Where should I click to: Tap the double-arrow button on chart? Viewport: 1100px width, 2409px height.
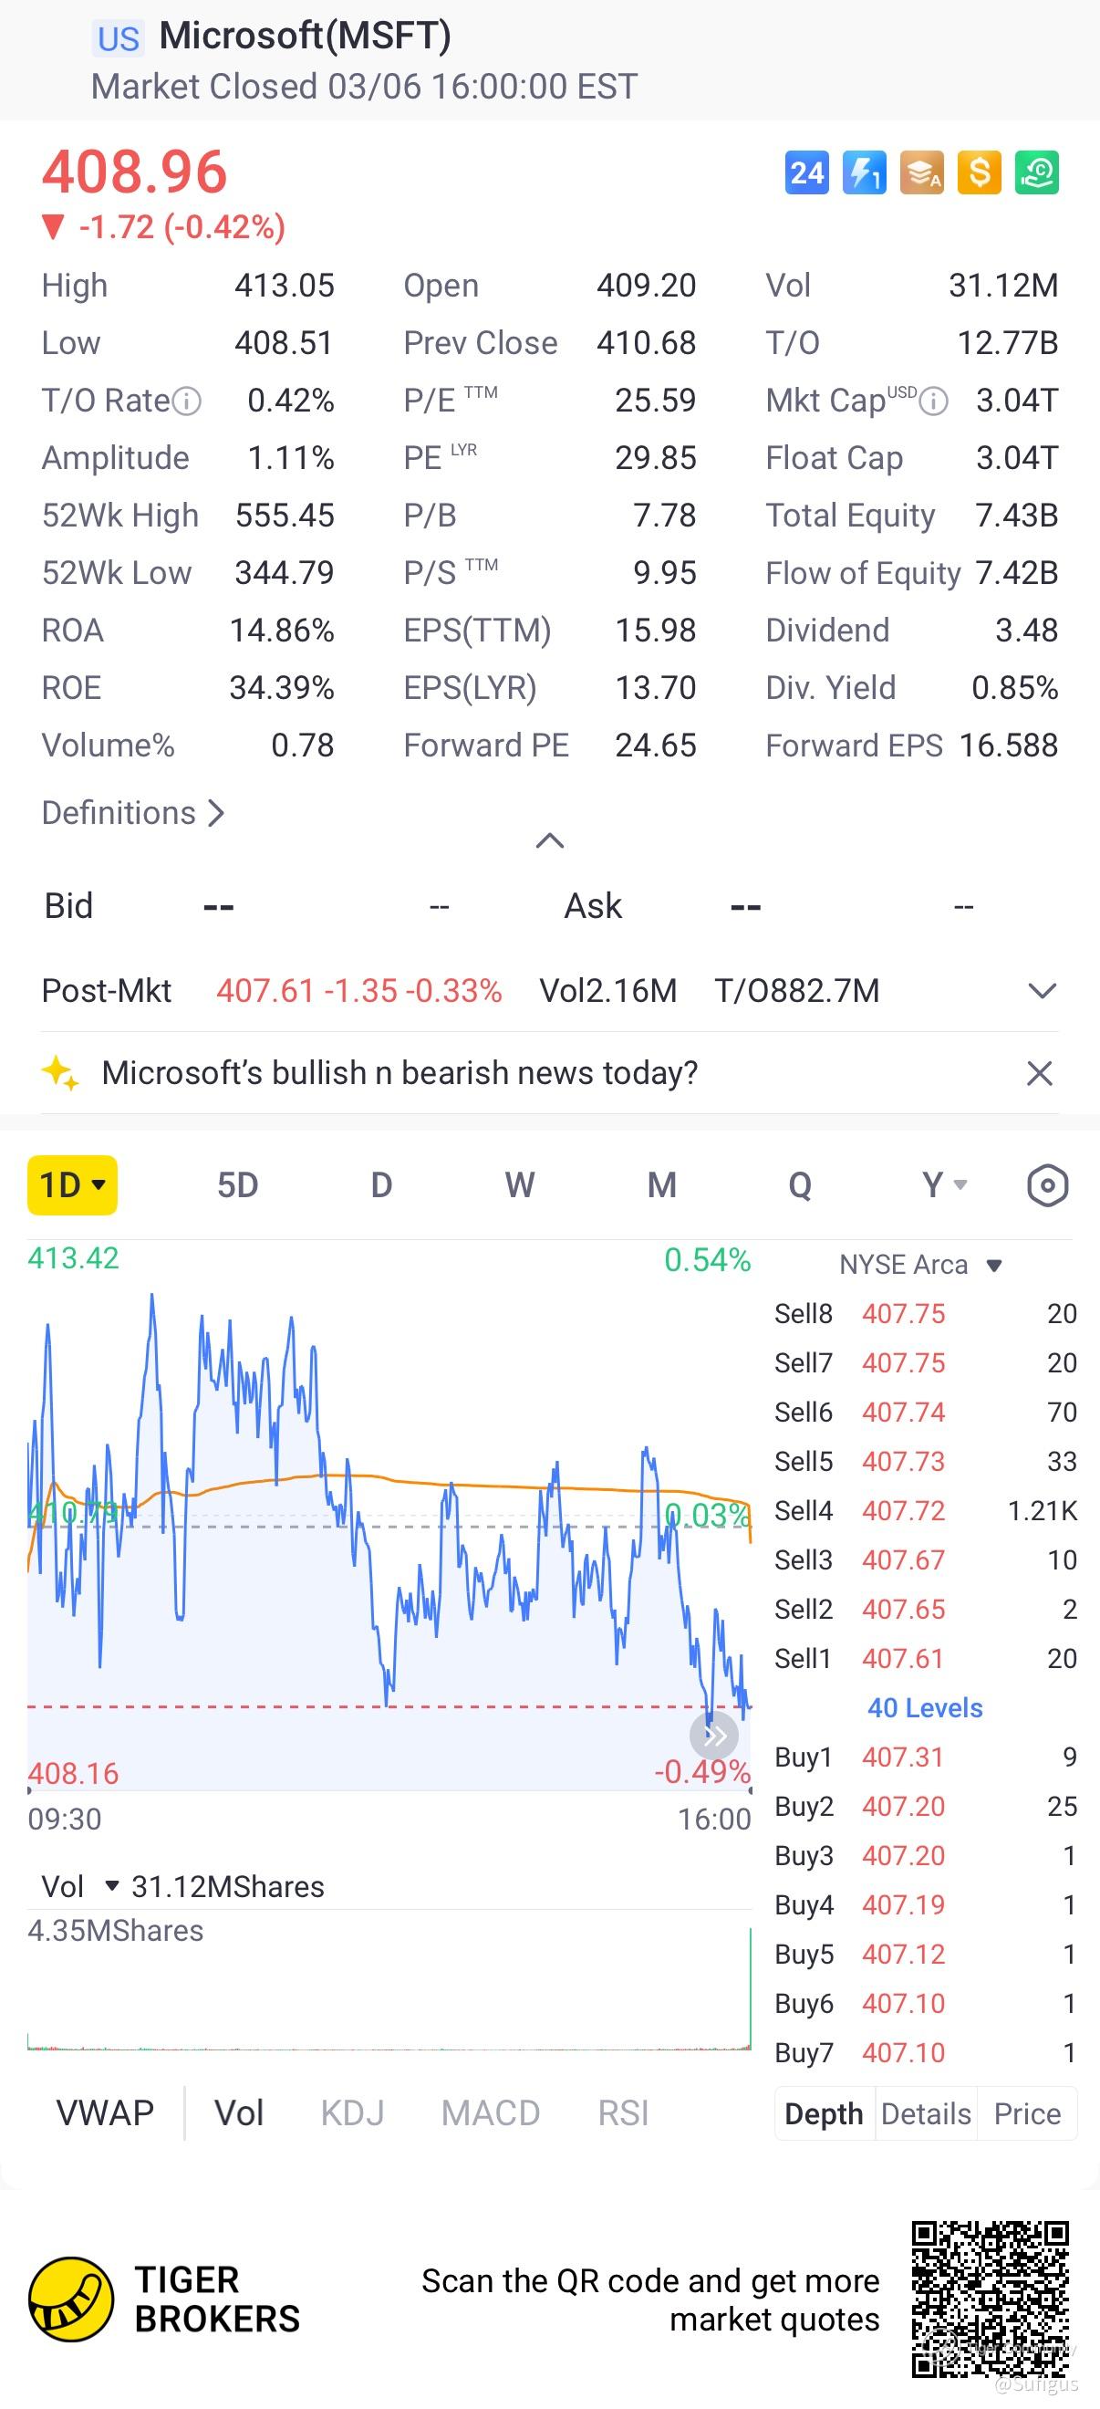[714, 1736]
